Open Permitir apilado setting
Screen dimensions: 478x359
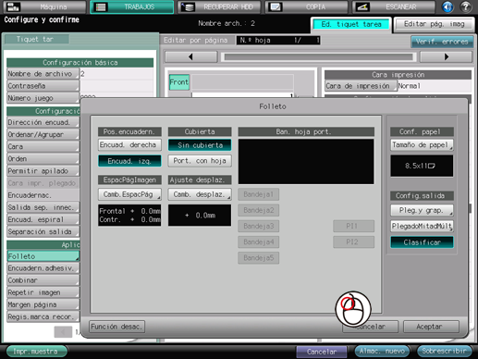pos(43,171)
